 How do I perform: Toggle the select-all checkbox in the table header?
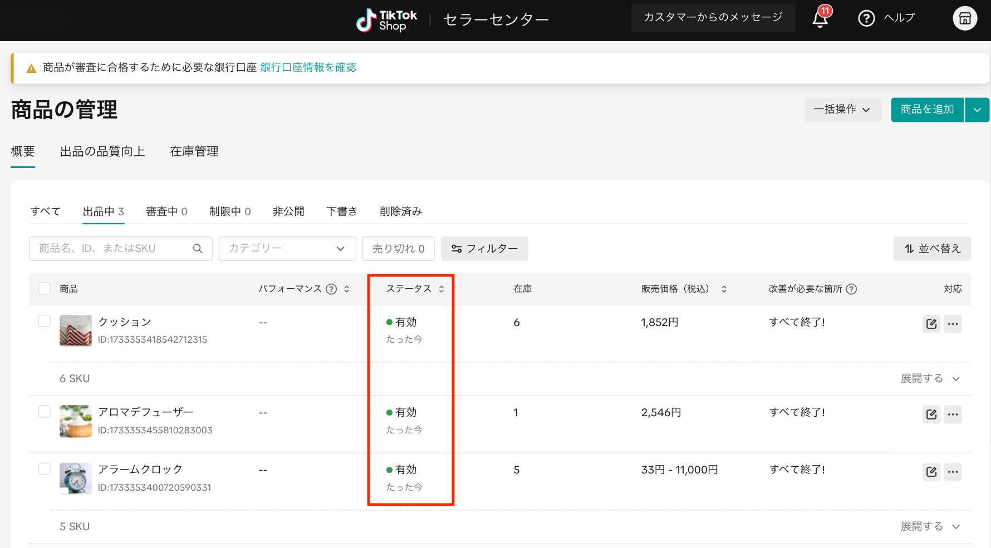tap(44, 288)
